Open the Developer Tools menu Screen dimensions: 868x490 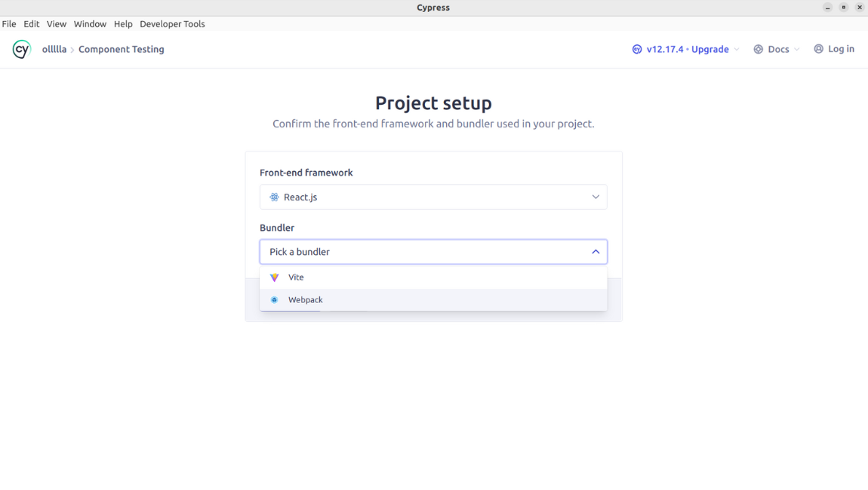coord(172,23)
